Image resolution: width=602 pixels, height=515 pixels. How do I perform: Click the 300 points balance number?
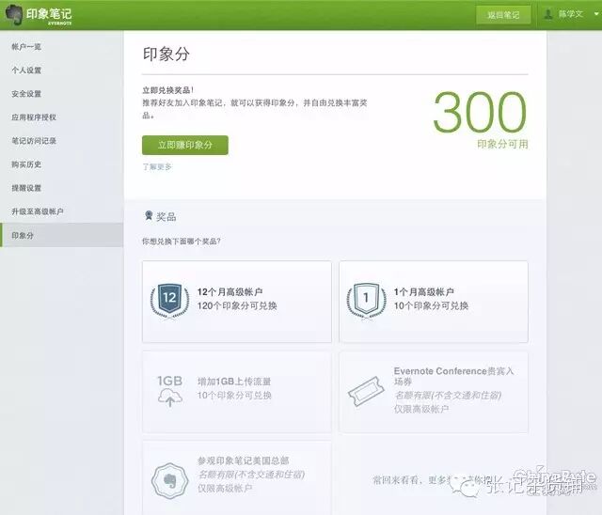click(480, 112)
